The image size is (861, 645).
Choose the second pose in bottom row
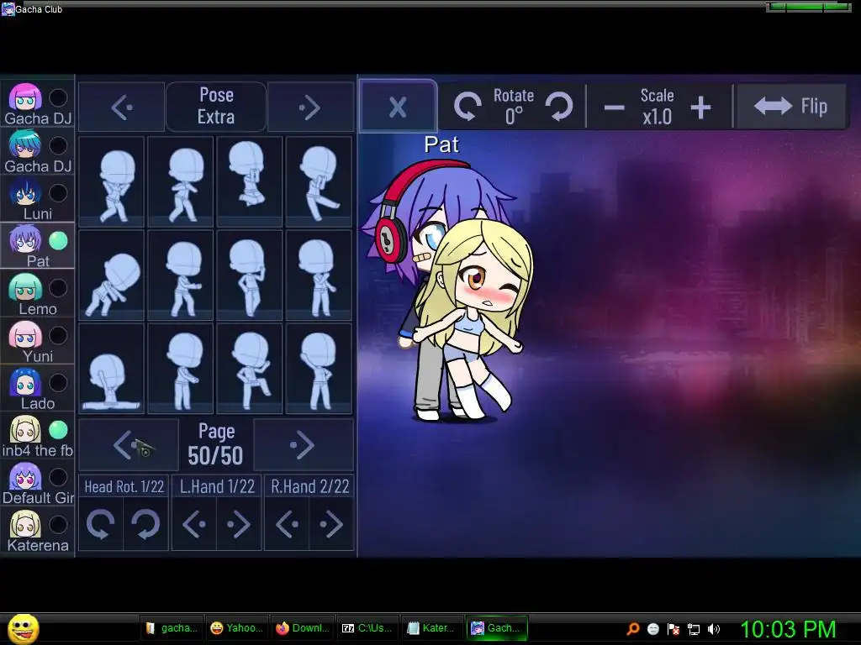pos(181,369)
